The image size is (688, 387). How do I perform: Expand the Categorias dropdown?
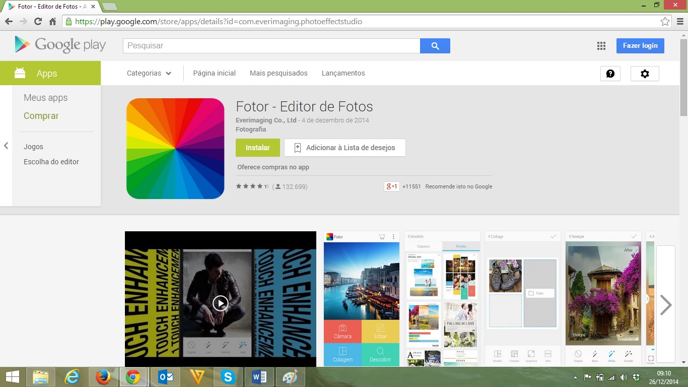coord(149,73)
